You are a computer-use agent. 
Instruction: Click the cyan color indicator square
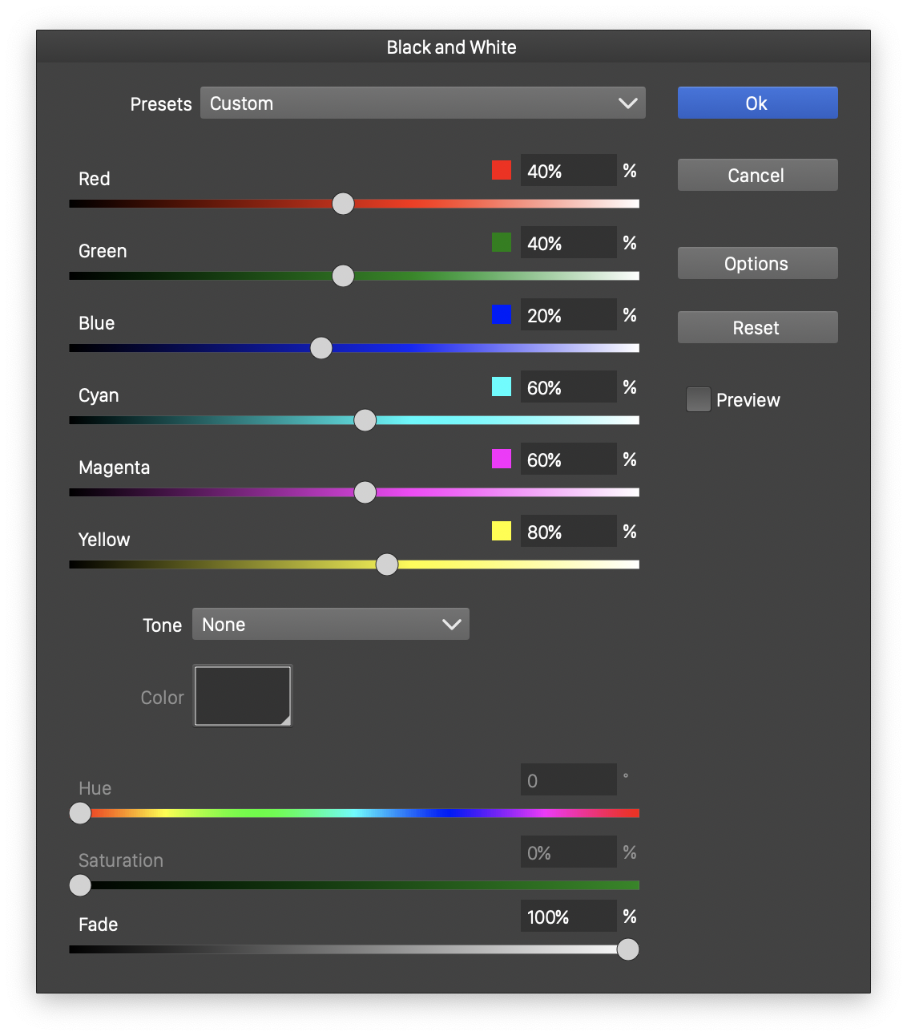pyautogui.click(x=502, y=386)
